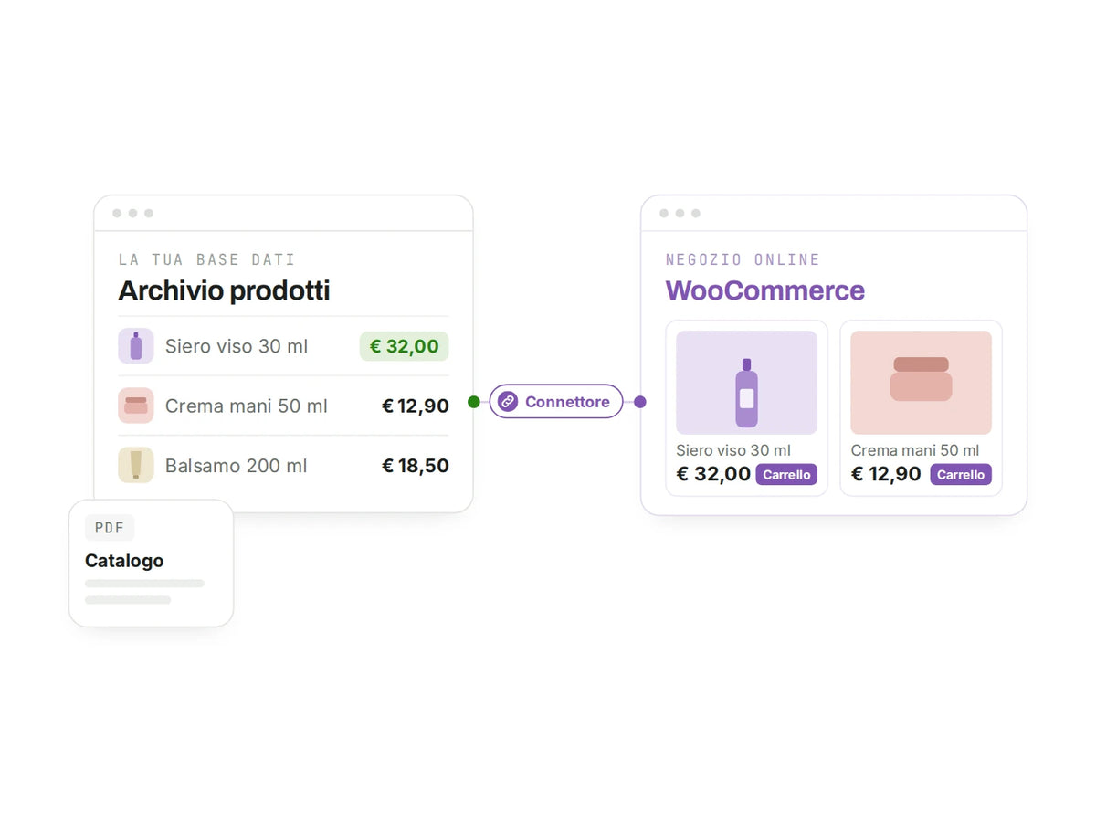
Task: Click the € 12,90 price in Archivio prodotti
Action: pyautogui.click(x=416, y=406)
